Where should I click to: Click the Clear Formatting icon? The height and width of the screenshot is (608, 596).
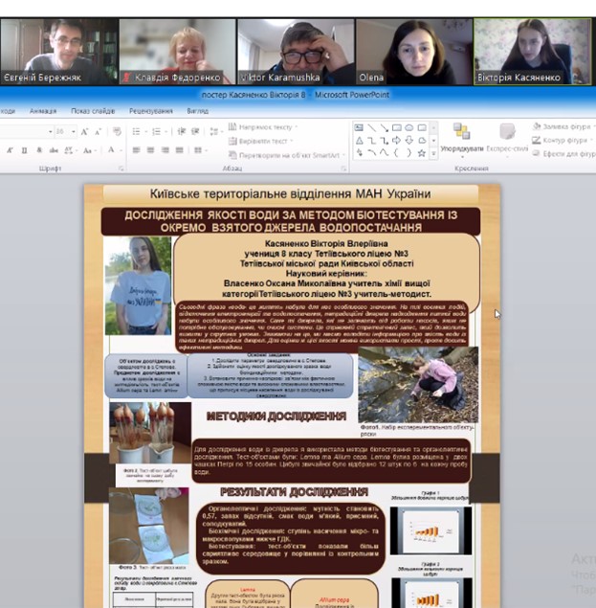point(117,132)
